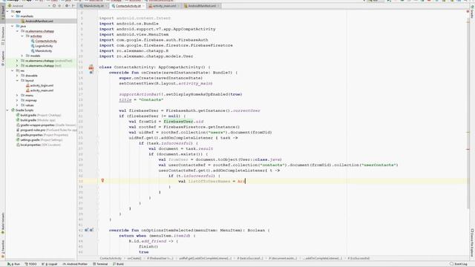The height and width of the screenshot is (267, 475).
Task: Switch to the MainActivity.kt editor tab
Action: (94, 6)
